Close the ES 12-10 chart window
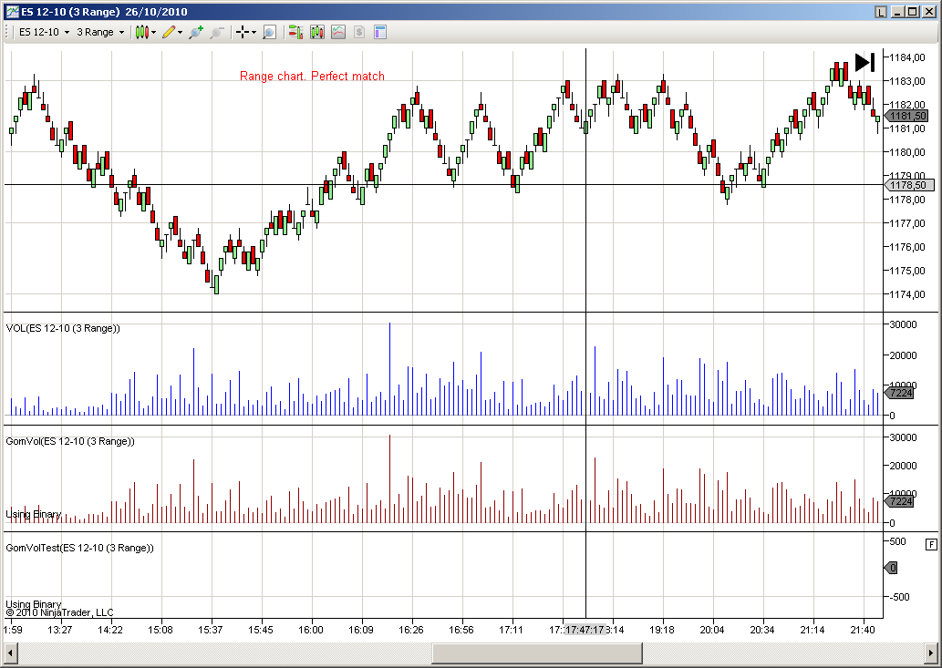The width and height of the screenshot is (942, 668). (929, 12)
